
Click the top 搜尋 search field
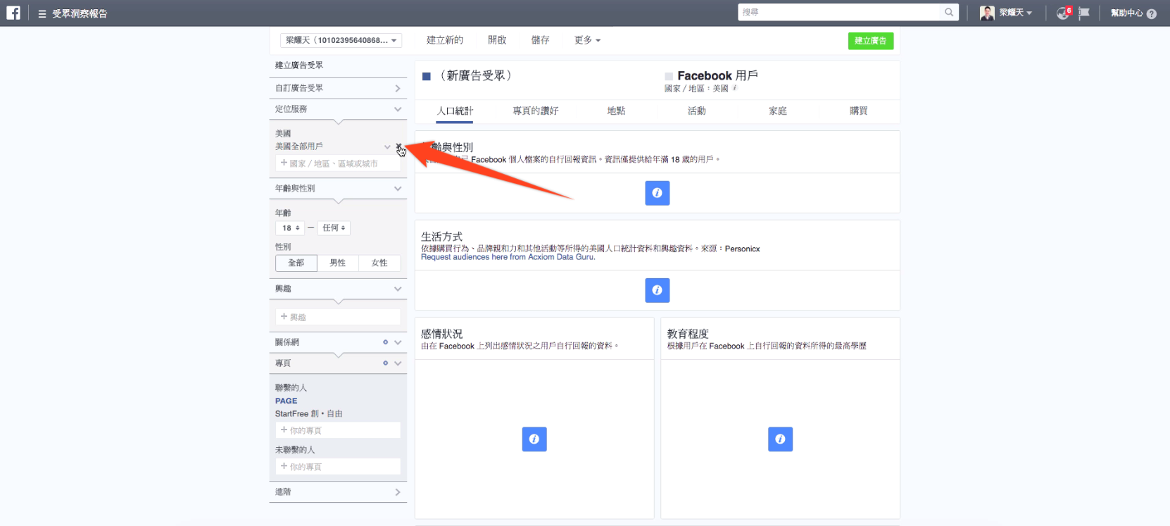pos(841,12)
